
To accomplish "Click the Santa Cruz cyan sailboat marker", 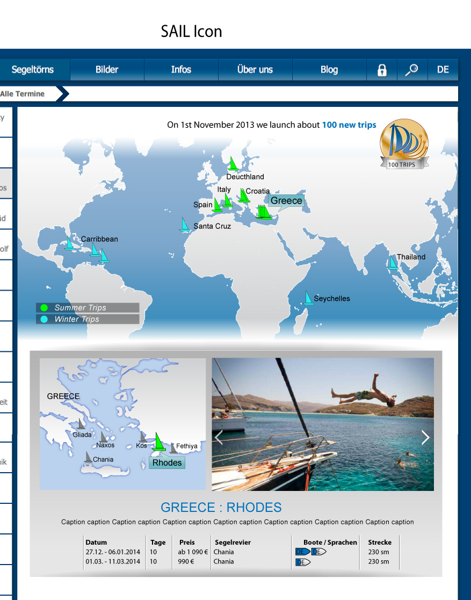I will click(185, 224).
